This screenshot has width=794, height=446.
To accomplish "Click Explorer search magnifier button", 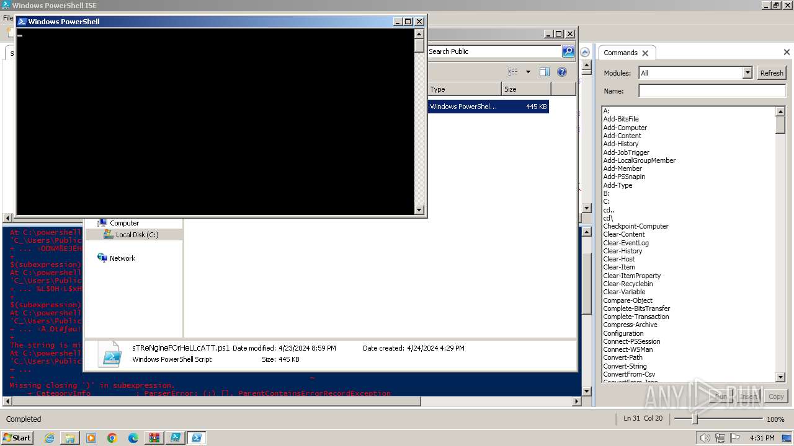I will 568,51.
